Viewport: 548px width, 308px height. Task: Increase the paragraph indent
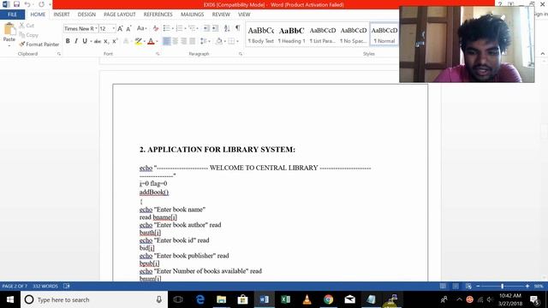coord(215,28)
